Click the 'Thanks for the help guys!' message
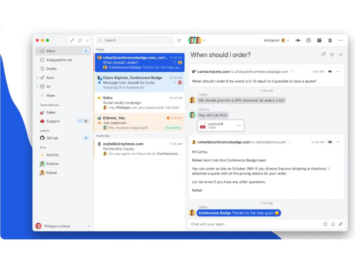The width and height of the screenshot is (355, 266). (239, 213)
